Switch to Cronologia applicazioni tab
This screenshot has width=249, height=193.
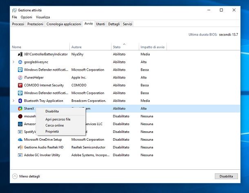tap(64, 24)
